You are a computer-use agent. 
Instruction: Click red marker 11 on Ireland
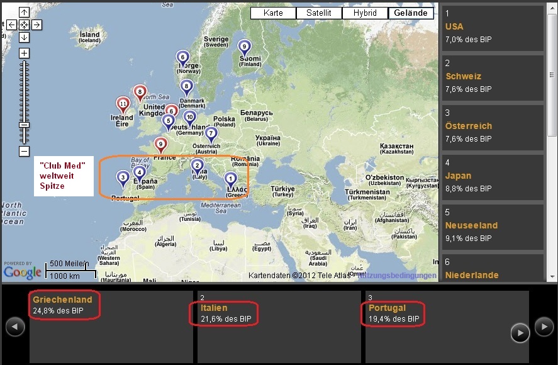[x=123, y=104]
